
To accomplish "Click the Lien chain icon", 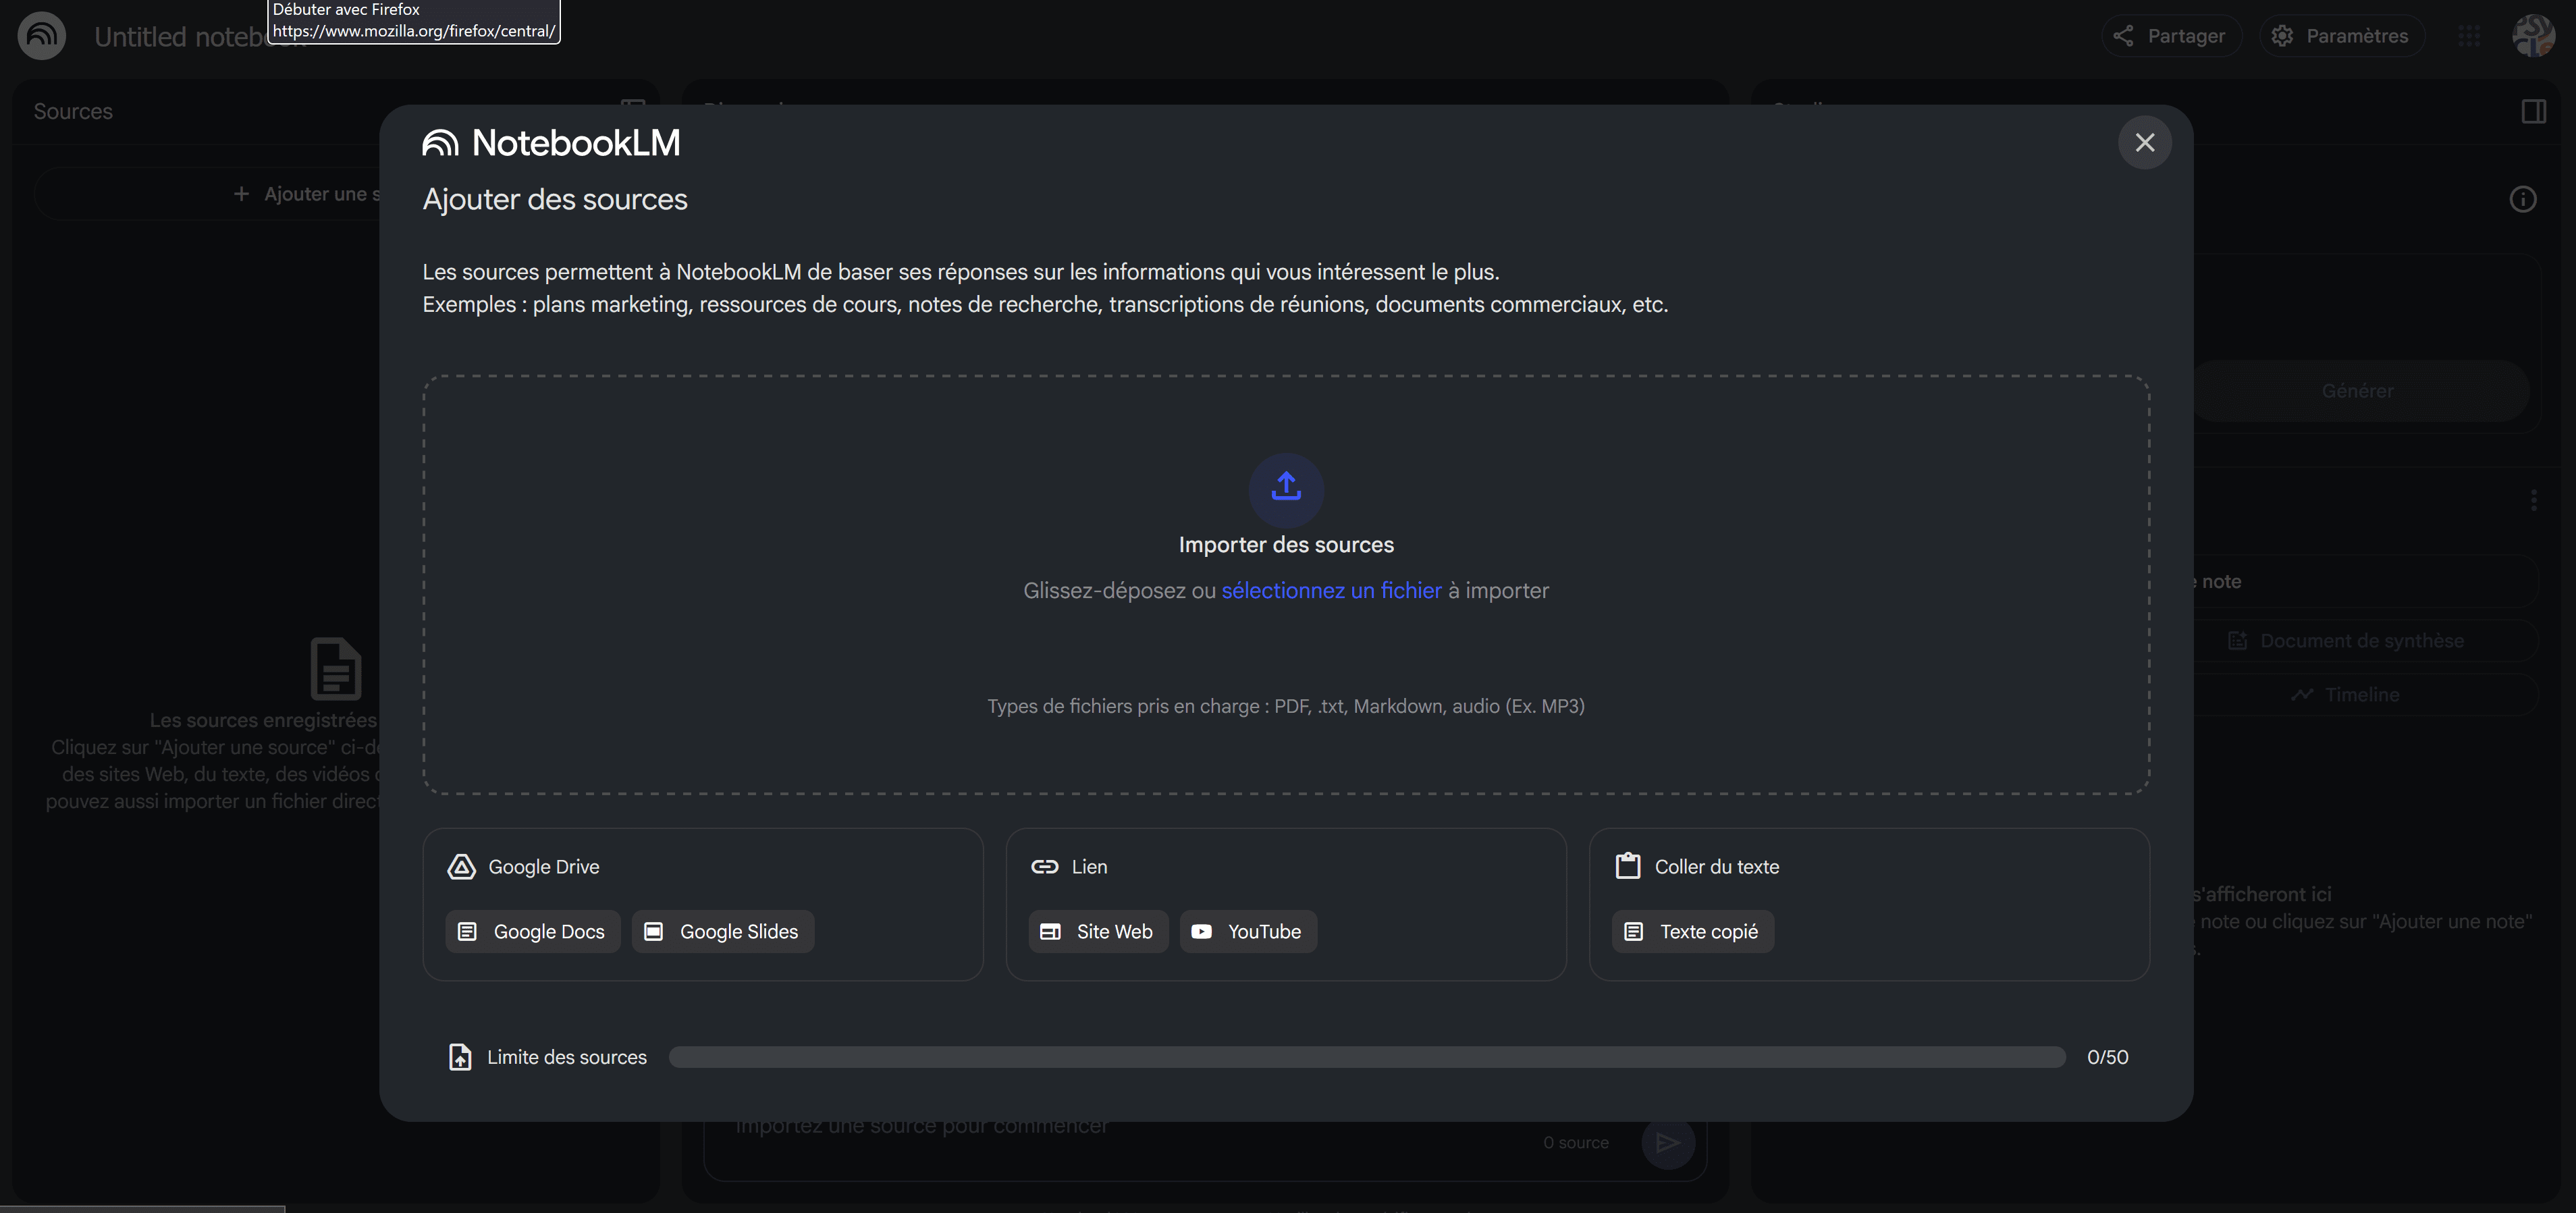I will point(1044,867).
